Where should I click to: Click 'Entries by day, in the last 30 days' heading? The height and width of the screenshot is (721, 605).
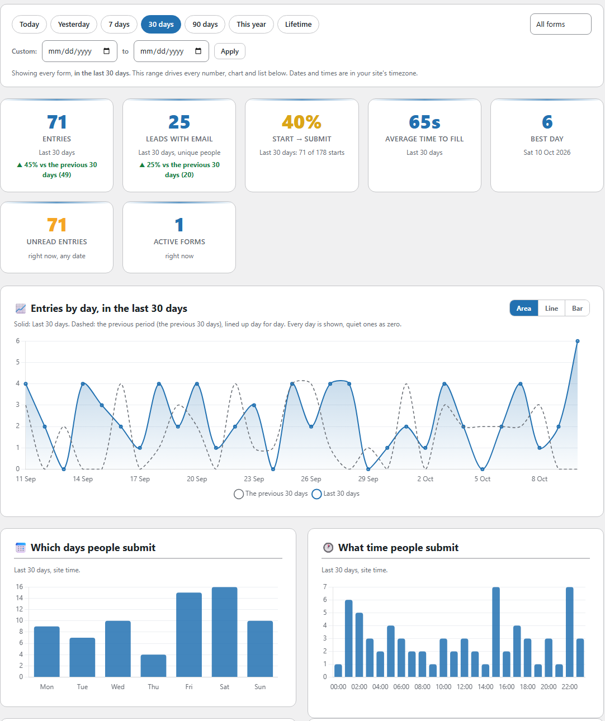[x=109, y=309]
